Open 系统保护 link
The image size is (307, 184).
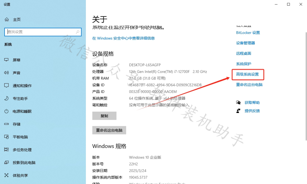pos(244,64)
